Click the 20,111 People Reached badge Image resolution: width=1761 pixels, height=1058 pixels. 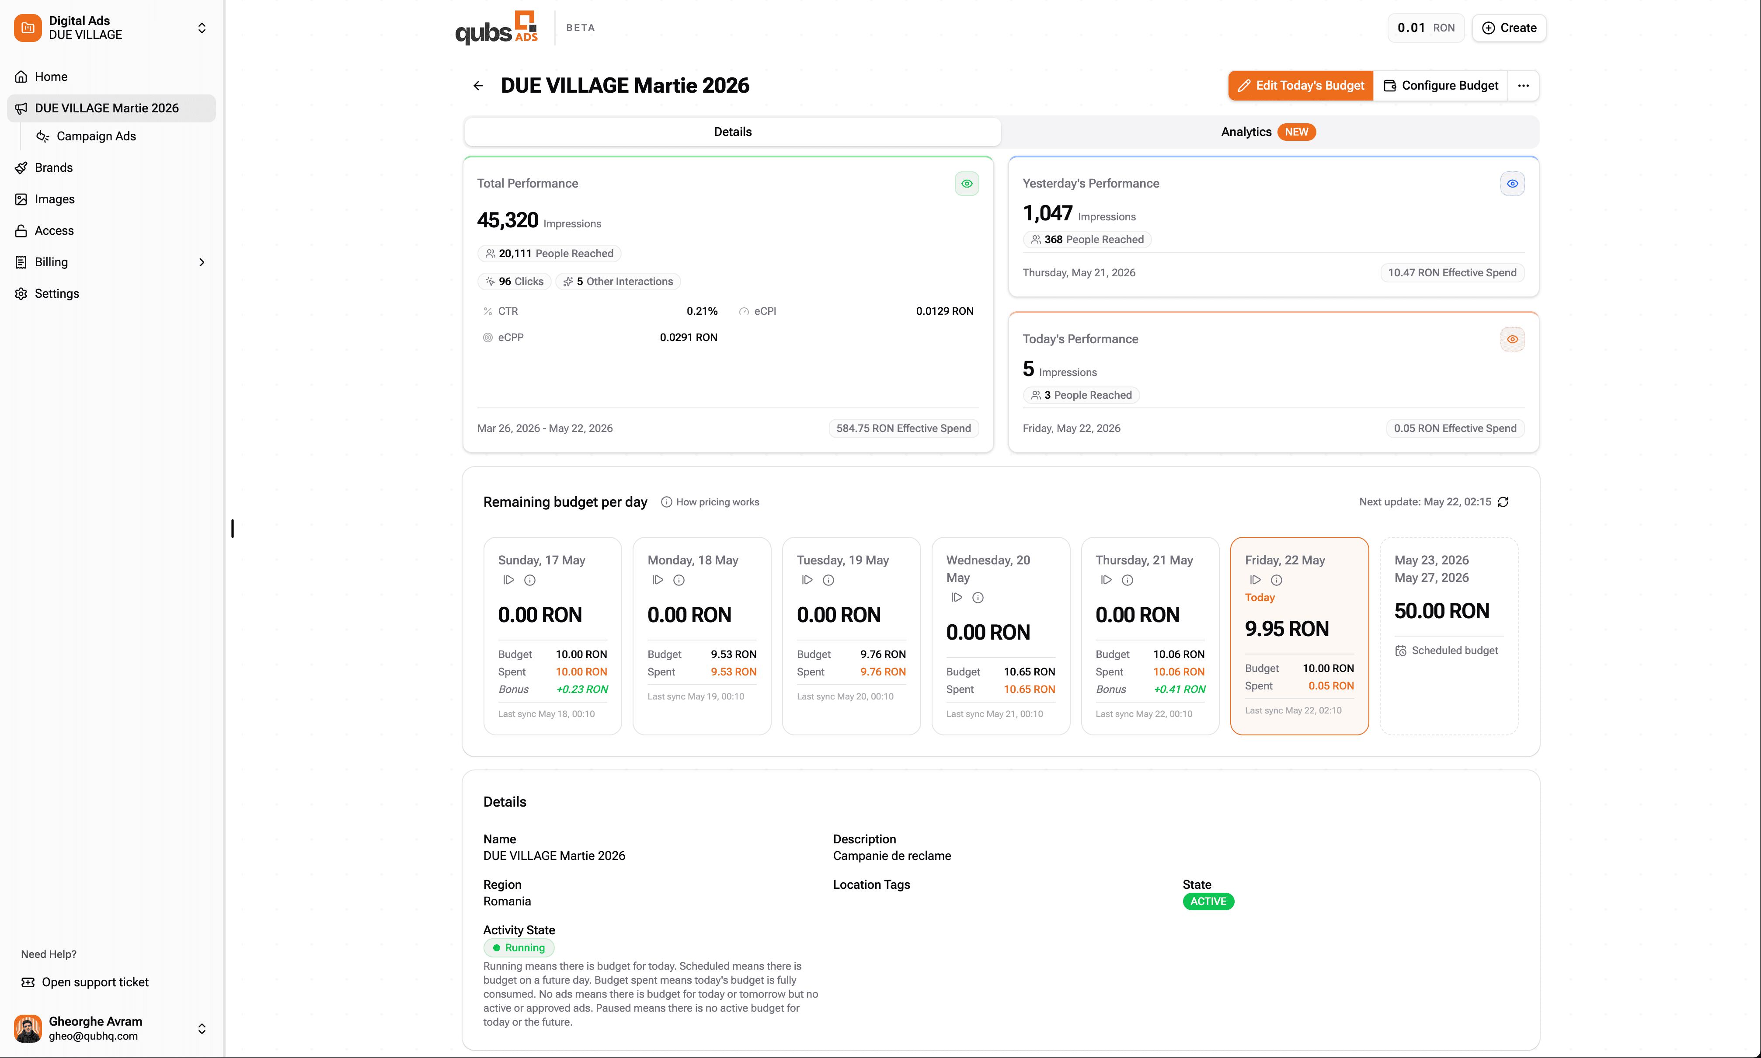pyautogui.click(x=549, y=253)
